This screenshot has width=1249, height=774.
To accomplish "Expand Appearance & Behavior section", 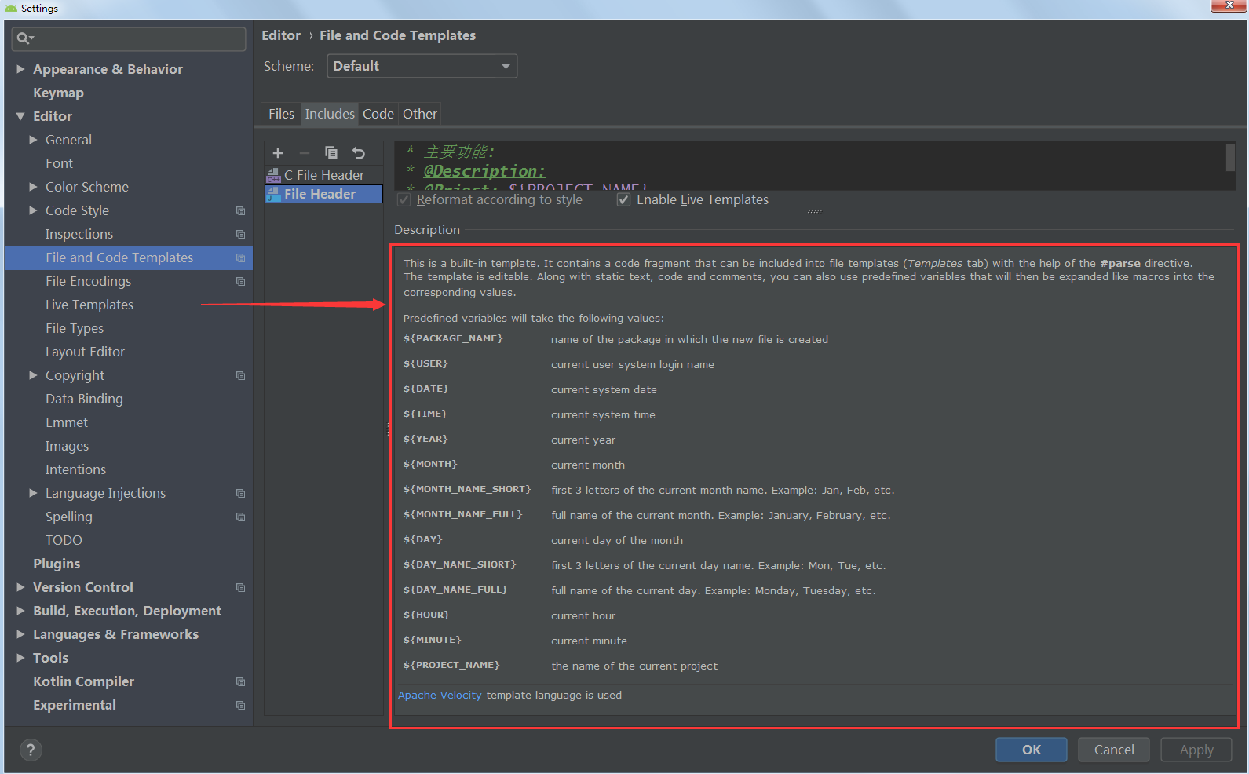I will pyautogui.click(x=20, y=69).
